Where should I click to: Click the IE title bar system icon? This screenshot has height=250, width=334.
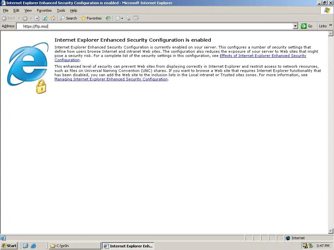pos(3,3)
